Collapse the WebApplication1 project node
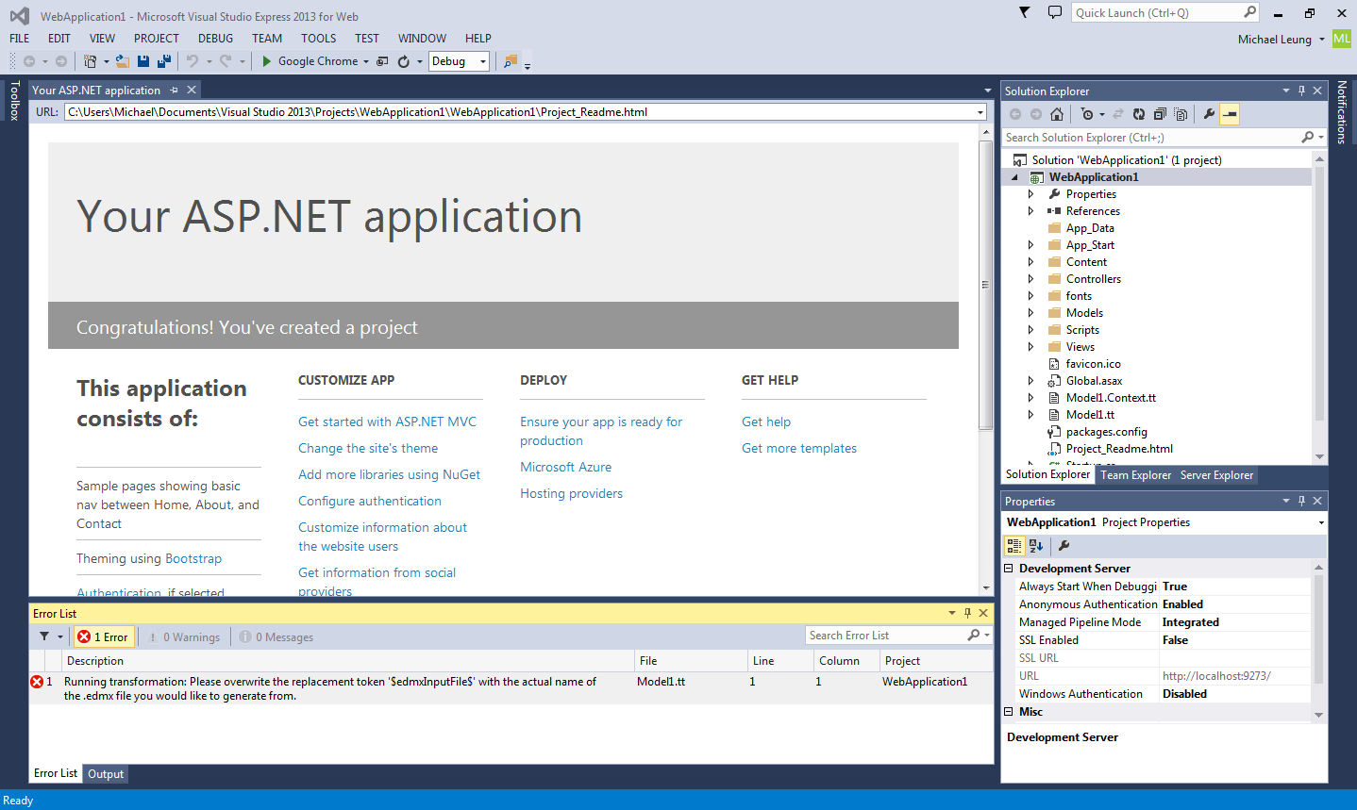This screenshot has width=1357, height=810. pyautogui.click(x=1015, y=177)
